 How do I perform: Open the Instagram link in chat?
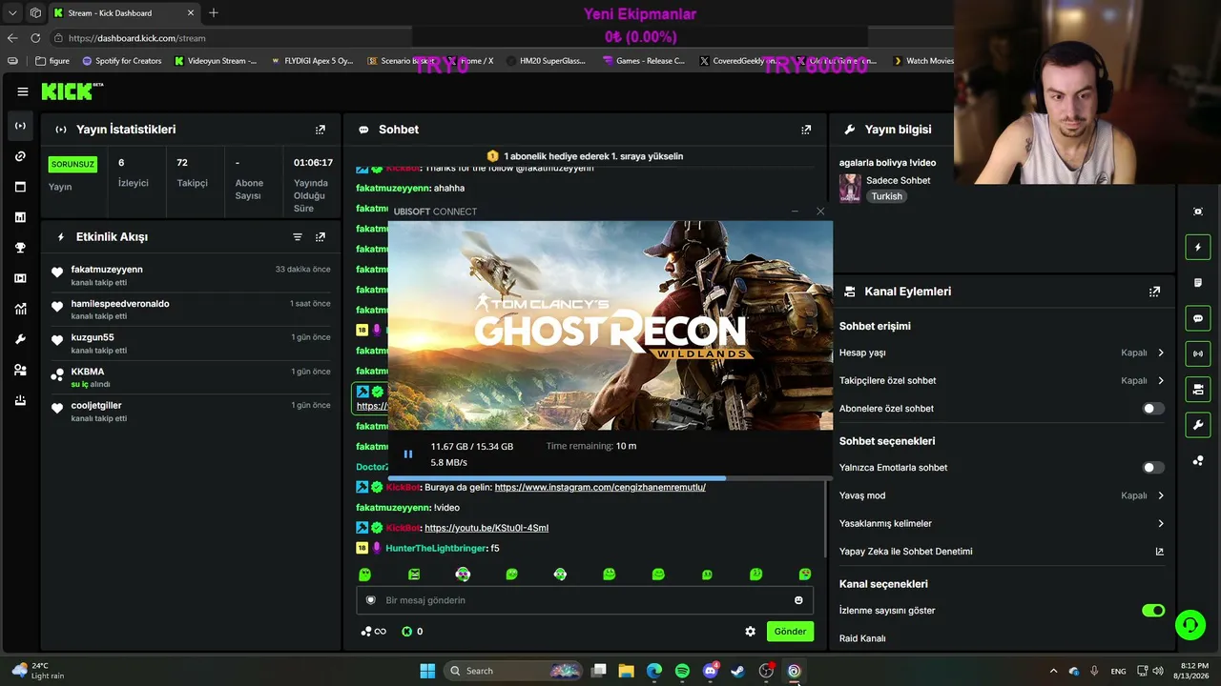600,487
